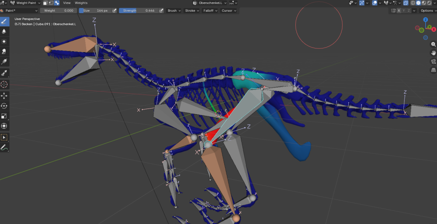
Task: Open the Paint brush selector dropdown
Action: [x=19, y=10]
